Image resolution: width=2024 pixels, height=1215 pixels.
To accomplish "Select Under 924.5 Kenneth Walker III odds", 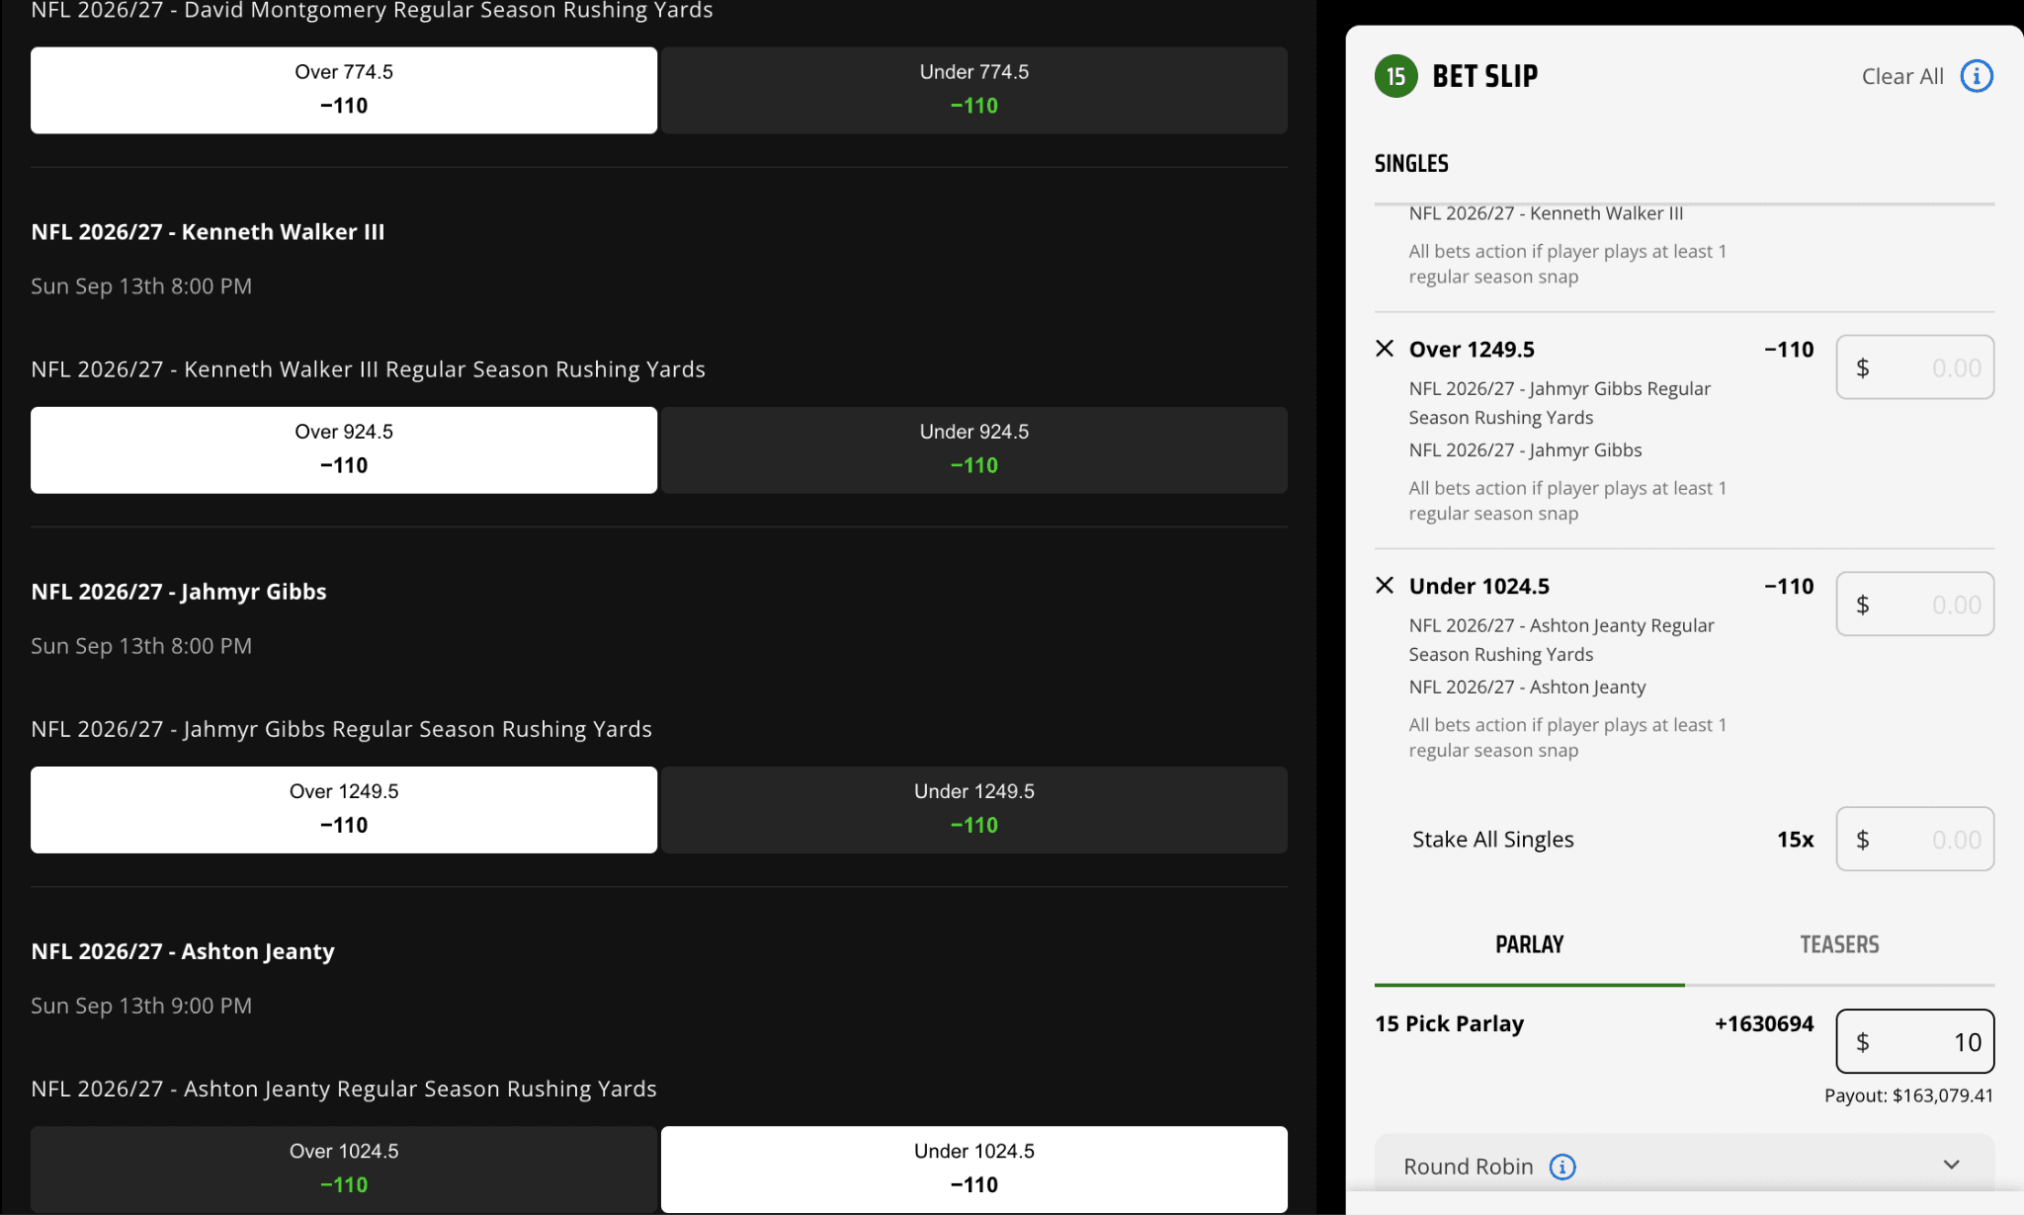I will (x=973, y=449).
